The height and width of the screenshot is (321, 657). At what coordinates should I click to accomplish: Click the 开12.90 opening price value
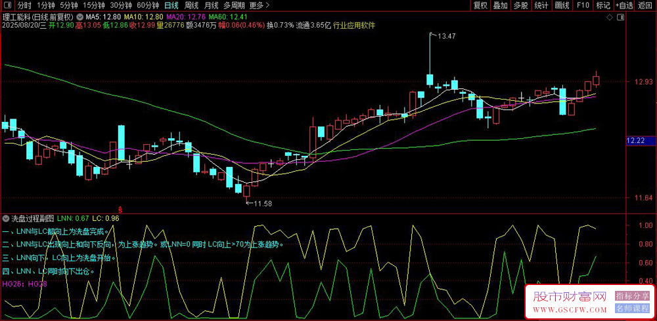pos(60,26)
